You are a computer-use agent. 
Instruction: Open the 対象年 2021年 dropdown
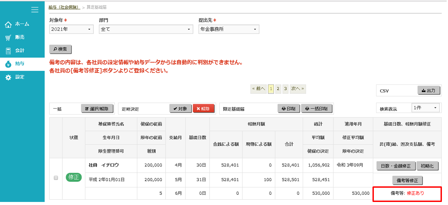(71, 29)
